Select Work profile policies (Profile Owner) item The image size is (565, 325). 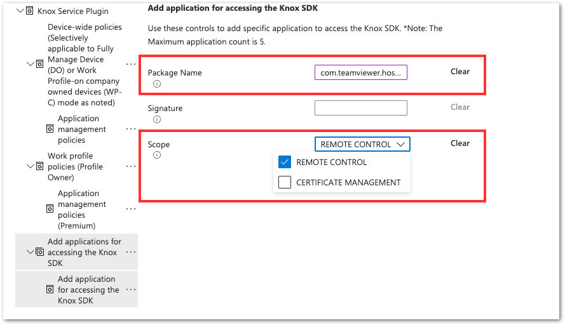point(75,167)
